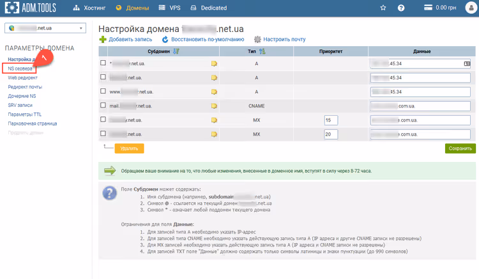
Task: Click Восстановить по-умолчанию
Action: (x=203, y=40)
